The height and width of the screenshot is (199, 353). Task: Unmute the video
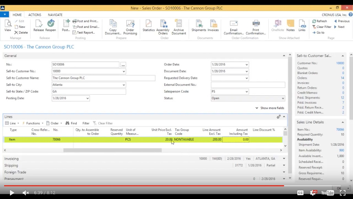[26, 193]
